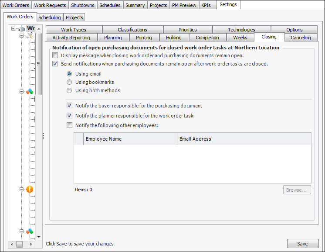Image resolution: width=325 pixels, height=252 pixels.
Task: Collapse the warning icon tree node
Action: click(22, 190)
